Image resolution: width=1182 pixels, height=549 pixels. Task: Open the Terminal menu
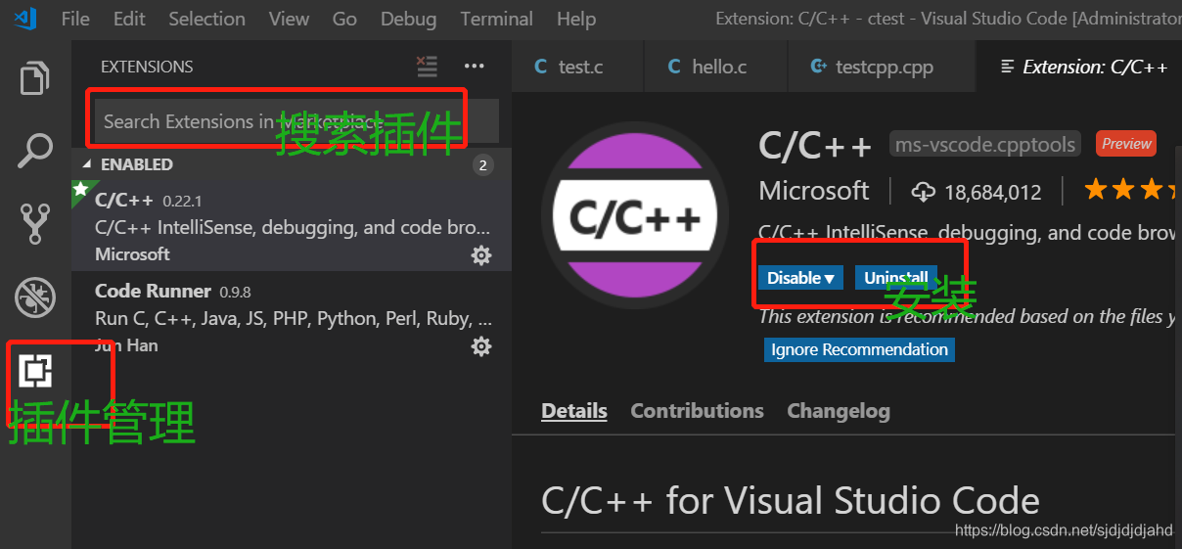tap(496, 19)
